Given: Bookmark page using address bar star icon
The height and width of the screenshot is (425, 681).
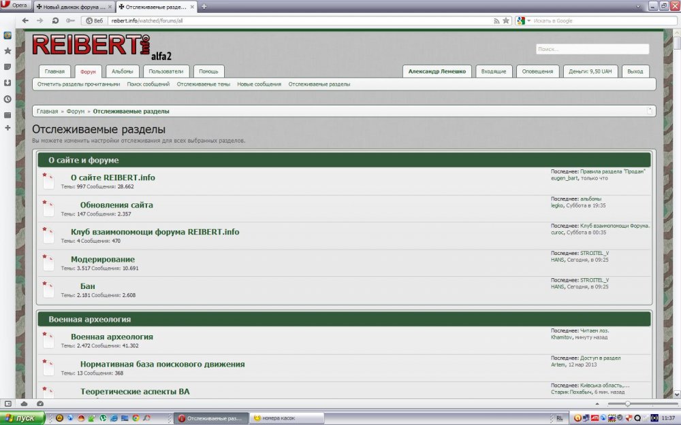Looking at the screenshot, I should [x=506, y=21].
